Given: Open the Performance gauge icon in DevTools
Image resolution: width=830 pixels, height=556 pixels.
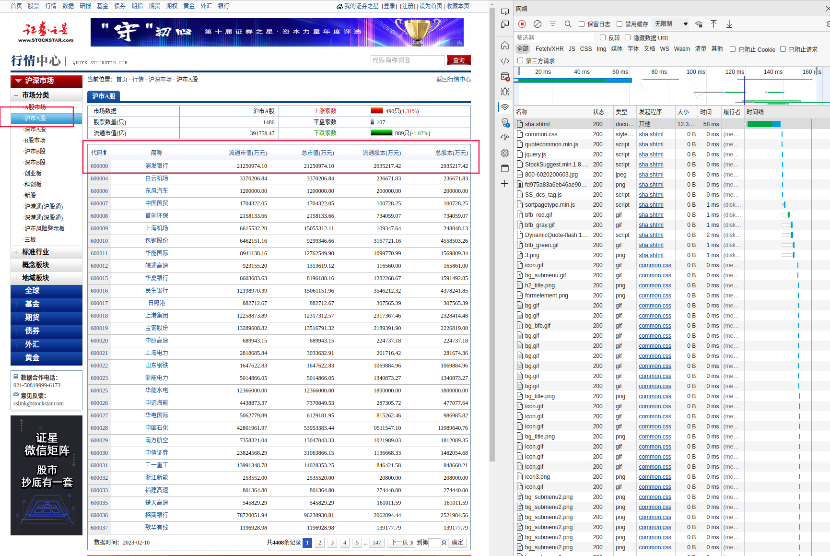Looking at the screenshot, I should coord(505,138).
